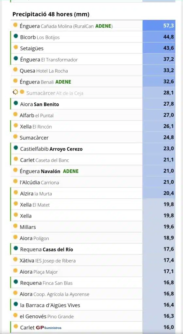This screenshot has width=183, height=334.
Task: Click the yellow dot beside Setaigües
Action: (16, 47)
